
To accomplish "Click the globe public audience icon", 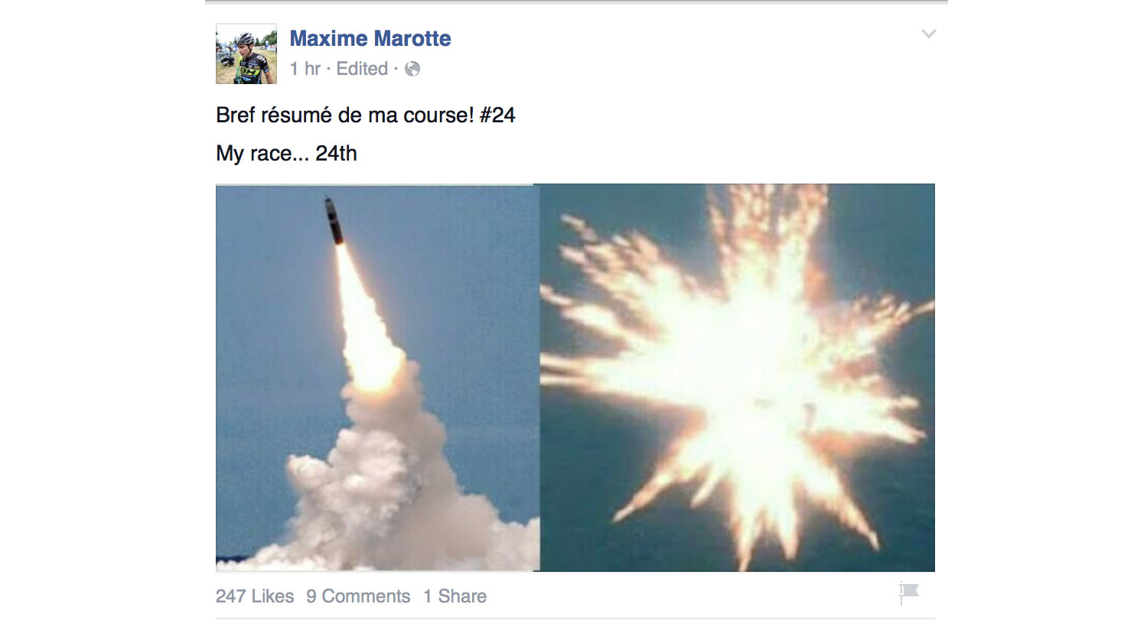I will coord(412,69).
